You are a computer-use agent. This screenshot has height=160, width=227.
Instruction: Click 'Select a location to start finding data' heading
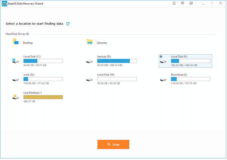click(x=34, y=24)
